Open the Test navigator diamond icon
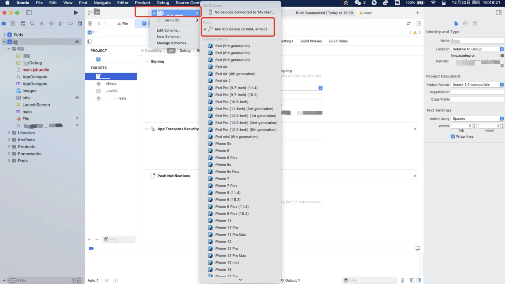The height and width of the screenshot is (284, 505). [51, 23]
